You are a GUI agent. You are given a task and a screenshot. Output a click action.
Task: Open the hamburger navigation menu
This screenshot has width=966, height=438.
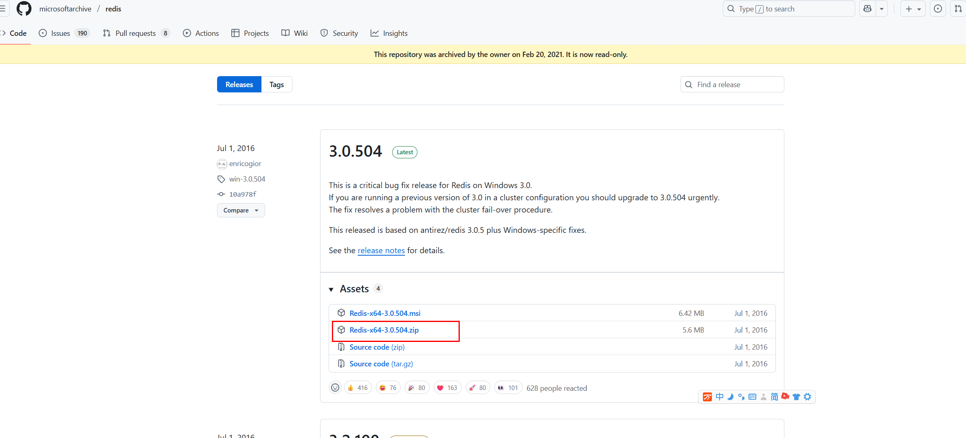coord(2,9)
